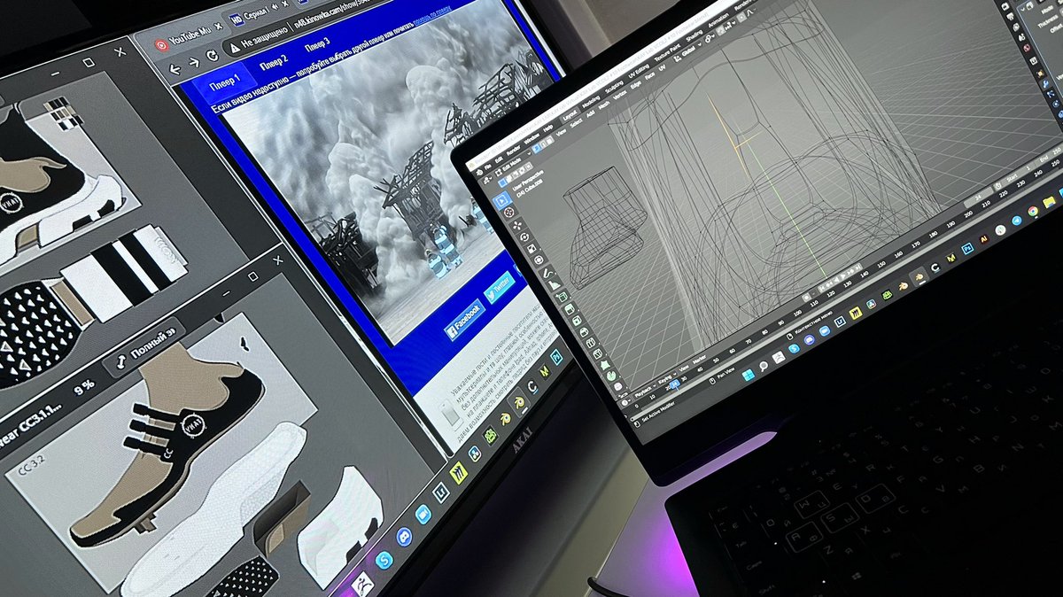Select the Select Box tool in Blender
The width and height of the screenshot is (1063, 597).
tap(502, 200)
